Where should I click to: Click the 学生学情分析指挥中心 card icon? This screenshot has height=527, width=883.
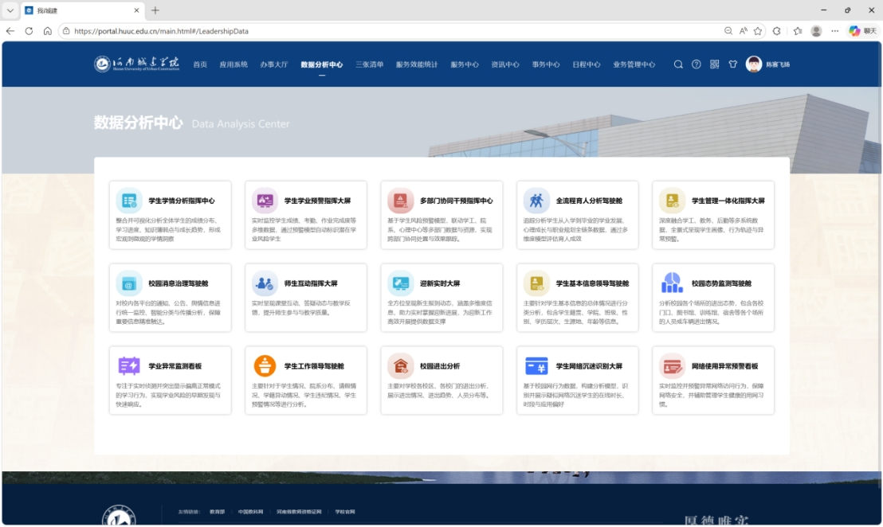pos(129,201)
